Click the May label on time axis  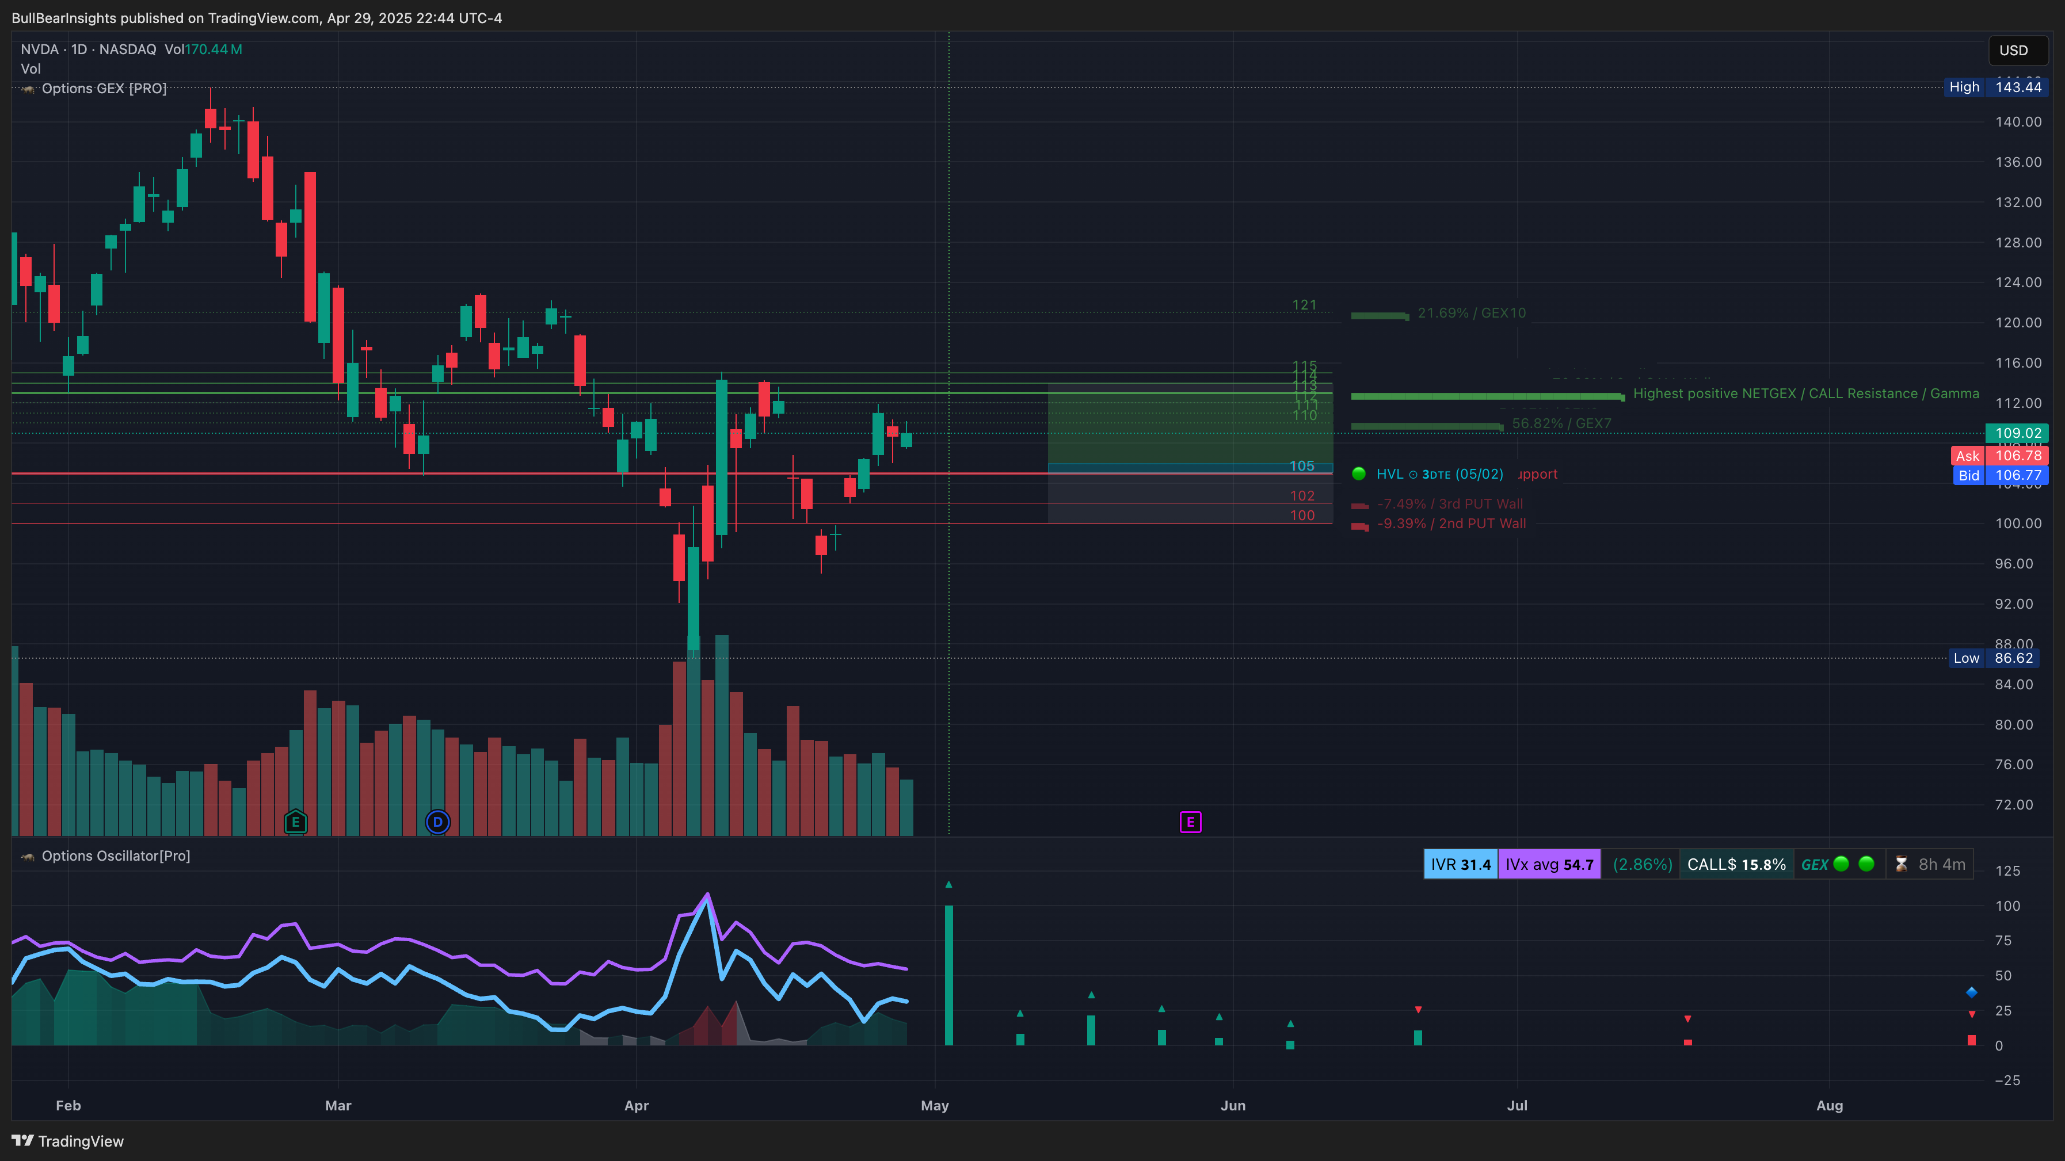tap(935, 1106)
